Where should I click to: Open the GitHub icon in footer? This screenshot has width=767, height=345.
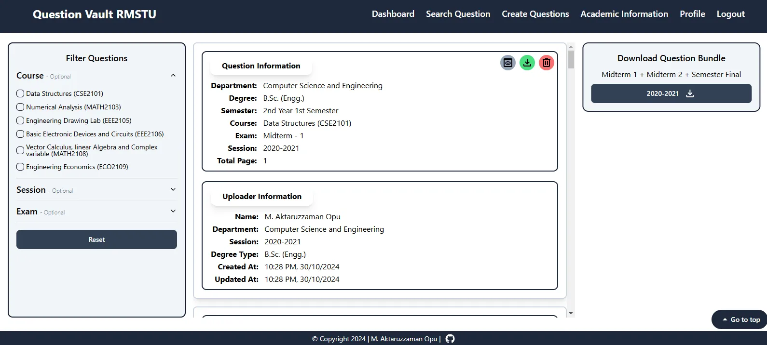tap(450, 339)
